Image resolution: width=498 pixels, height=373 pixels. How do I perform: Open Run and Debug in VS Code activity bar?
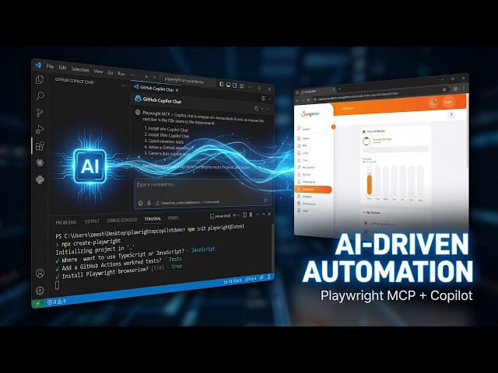click(40, 129)
